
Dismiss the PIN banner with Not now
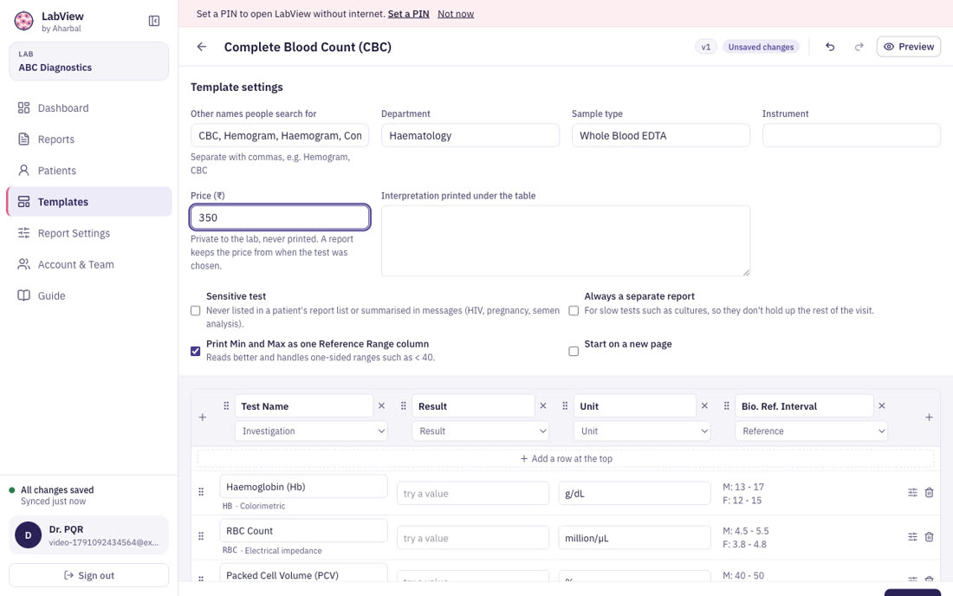coord(456,13)
